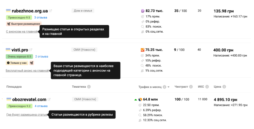View 4 отзыва for obozrevatel.com
Viewport: 254px width, 129px height.
pos(41,106)
